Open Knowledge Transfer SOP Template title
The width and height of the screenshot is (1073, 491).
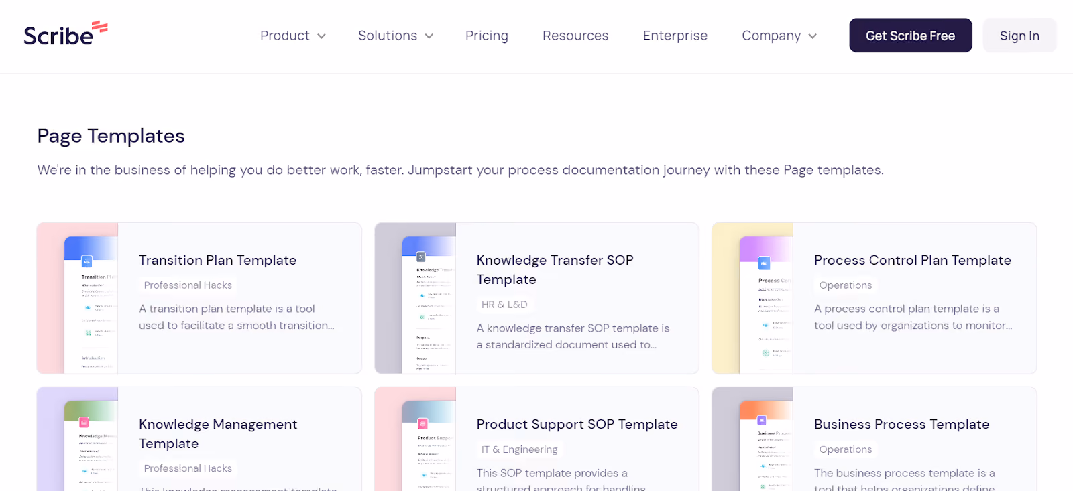point(555,269)
